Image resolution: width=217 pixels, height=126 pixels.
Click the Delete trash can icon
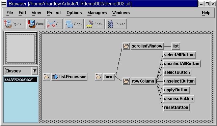coord(111,24)
